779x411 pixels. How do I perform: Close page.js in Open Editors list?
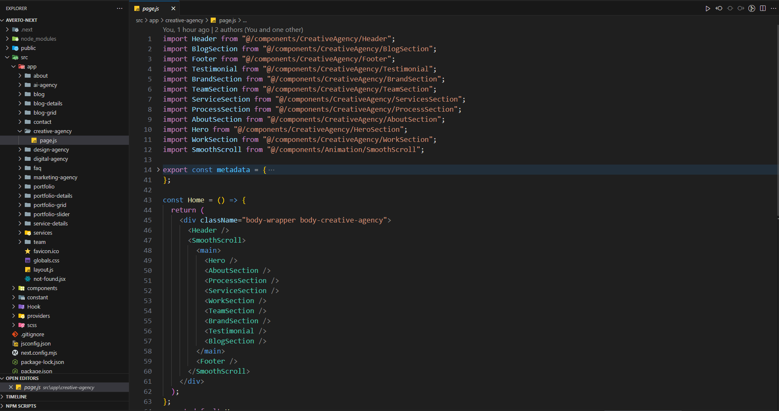coord(11,387)
